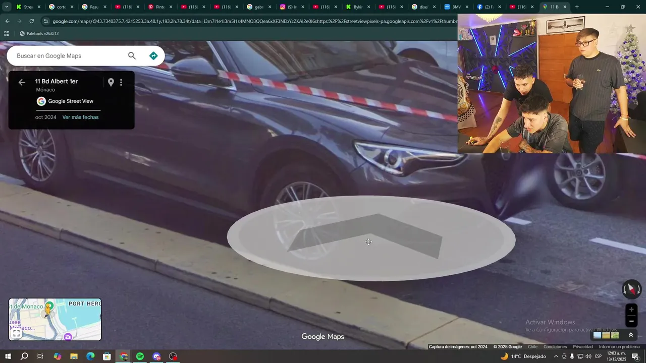
Task: Open the Chrome apps grid icon in the bookmarks bar
Action: pyautogui.click(x=7, y=34)
